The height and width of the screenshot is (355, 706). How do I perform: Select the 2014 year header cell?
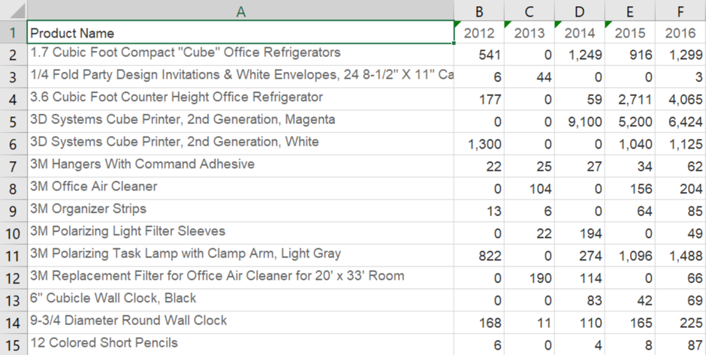579,33
